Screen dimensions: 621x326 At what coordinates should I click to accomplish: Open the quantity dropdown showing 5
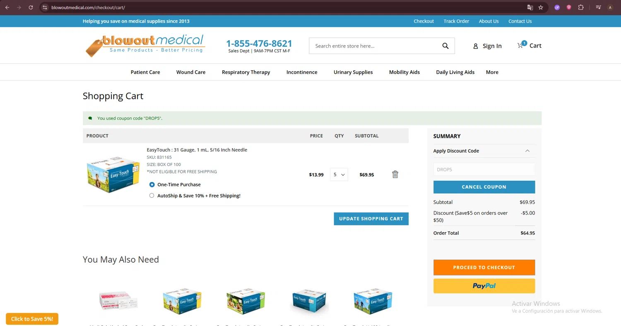pos(339,175)
